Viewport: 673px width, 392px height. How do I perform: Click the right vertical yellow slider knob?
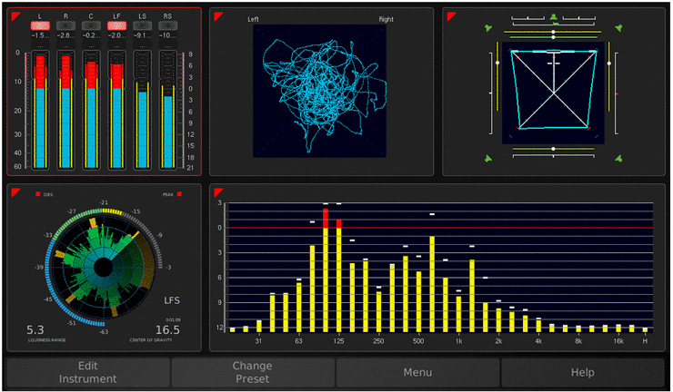609,64
